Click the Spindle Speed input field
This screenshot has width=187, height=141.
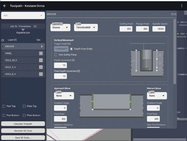159,29
